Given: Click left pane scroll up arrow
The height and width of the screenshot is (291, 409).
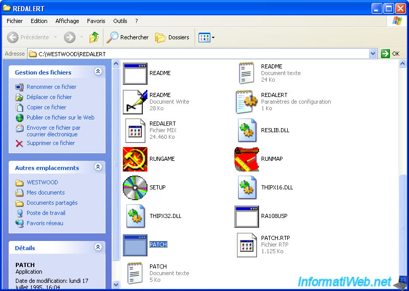Looking at the screenshot, I should 116,63.
